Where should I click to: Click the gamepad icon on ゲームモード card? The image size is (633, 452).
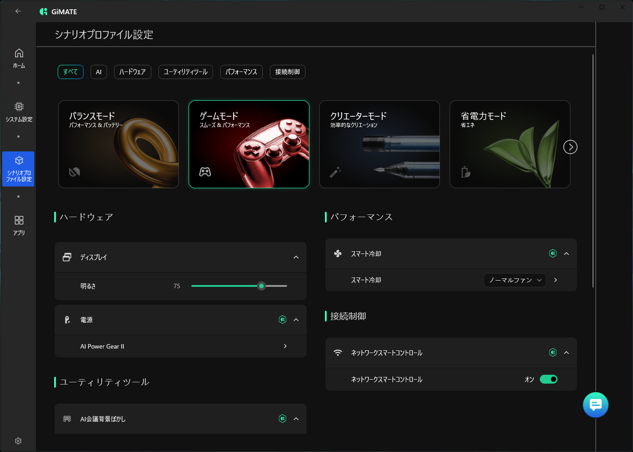[x=205, y=172]
